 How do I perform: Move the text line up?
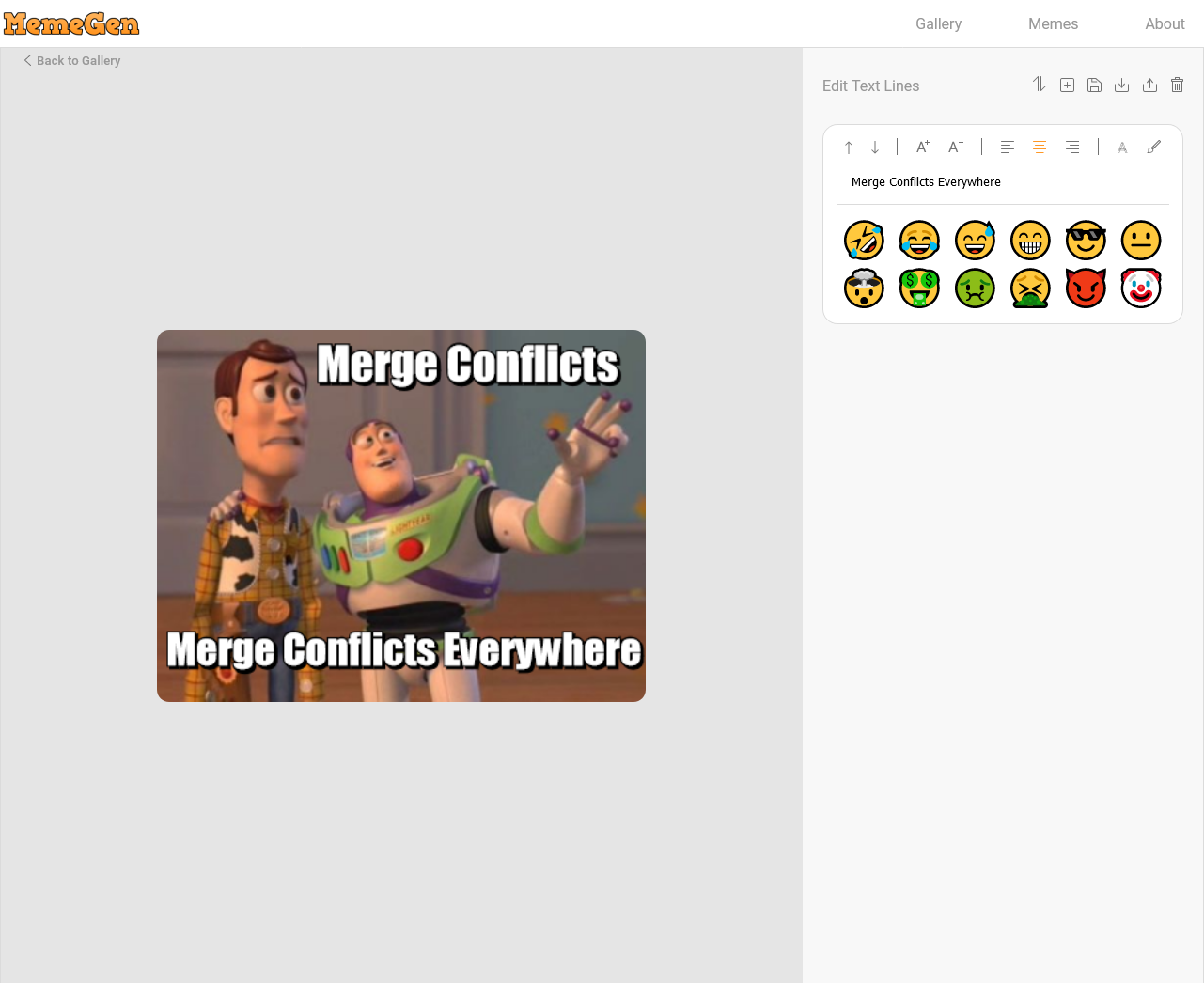[849, 148]
